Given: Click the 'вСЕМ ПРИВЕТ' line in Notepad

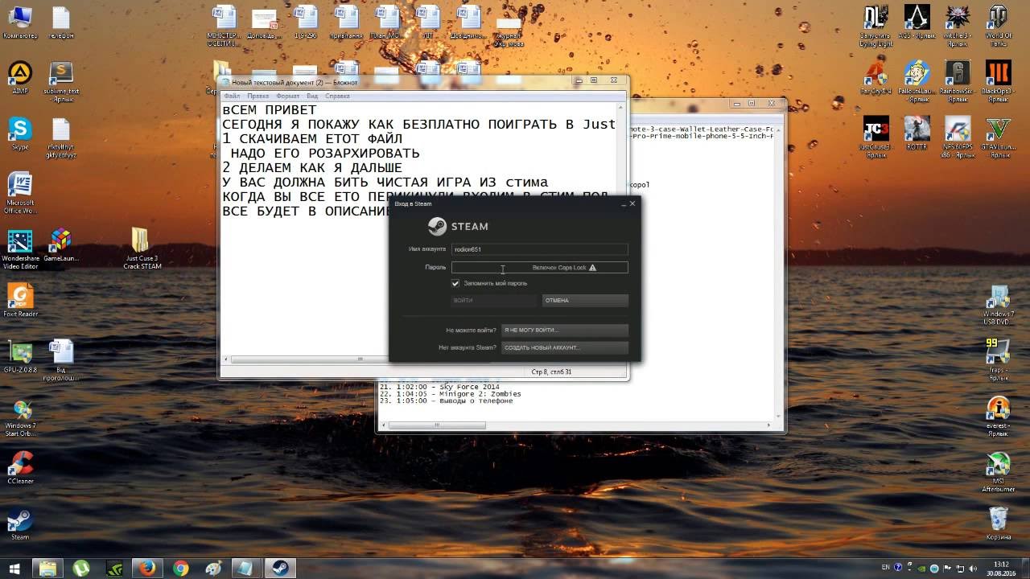Looking at the screenshot, I should [270, 110].
